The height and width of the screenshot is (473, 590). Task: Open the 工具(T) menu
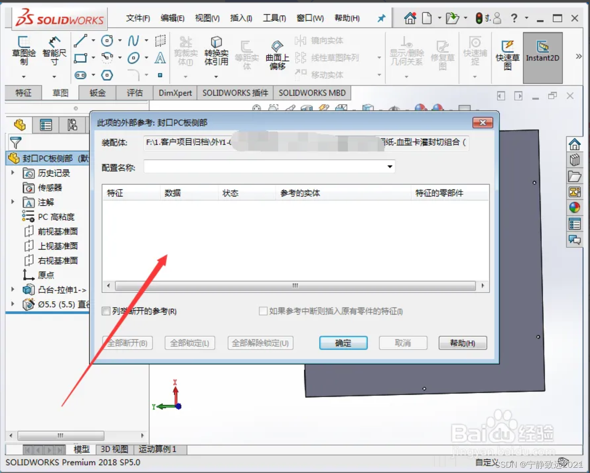pos(274,18)
